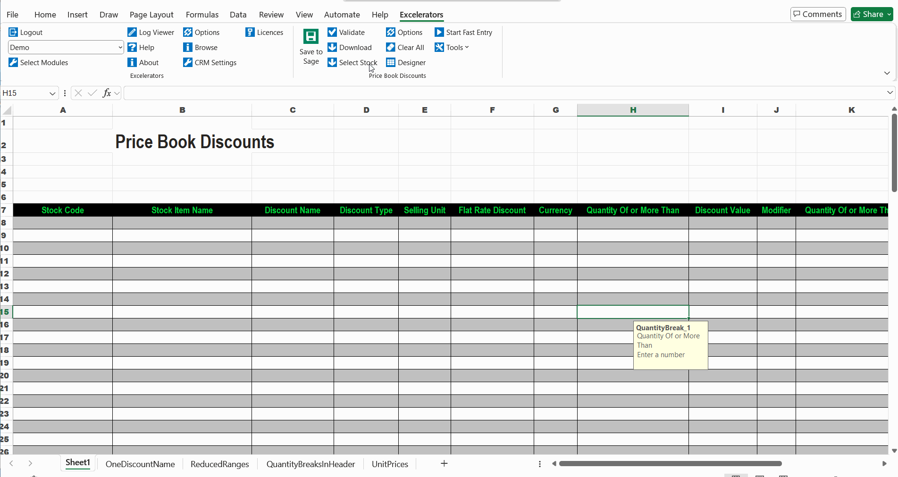Switch to the UnitPrices sheet tab

click(390, 464)
